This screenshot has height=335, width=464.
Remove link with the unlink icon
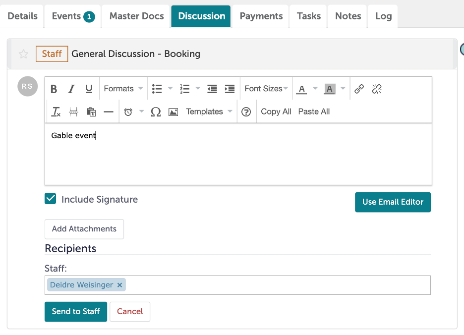[377, 89]
